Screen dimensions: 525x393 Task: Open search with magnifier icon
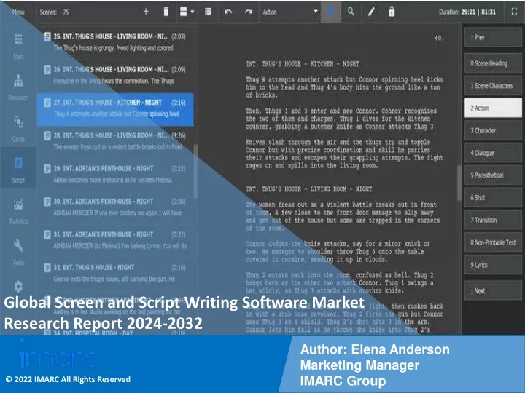pyautogui.click(x=351, y=12)
